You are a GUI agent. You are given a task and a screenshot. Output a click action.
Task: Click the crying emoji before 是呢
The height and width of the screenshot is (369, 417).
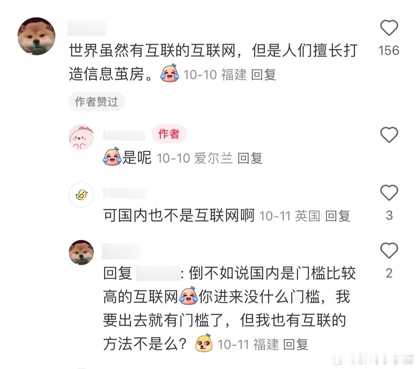tap(112, 157)
